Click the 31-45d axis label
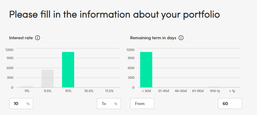The image size is (257, 115). (x=163, y=91)
